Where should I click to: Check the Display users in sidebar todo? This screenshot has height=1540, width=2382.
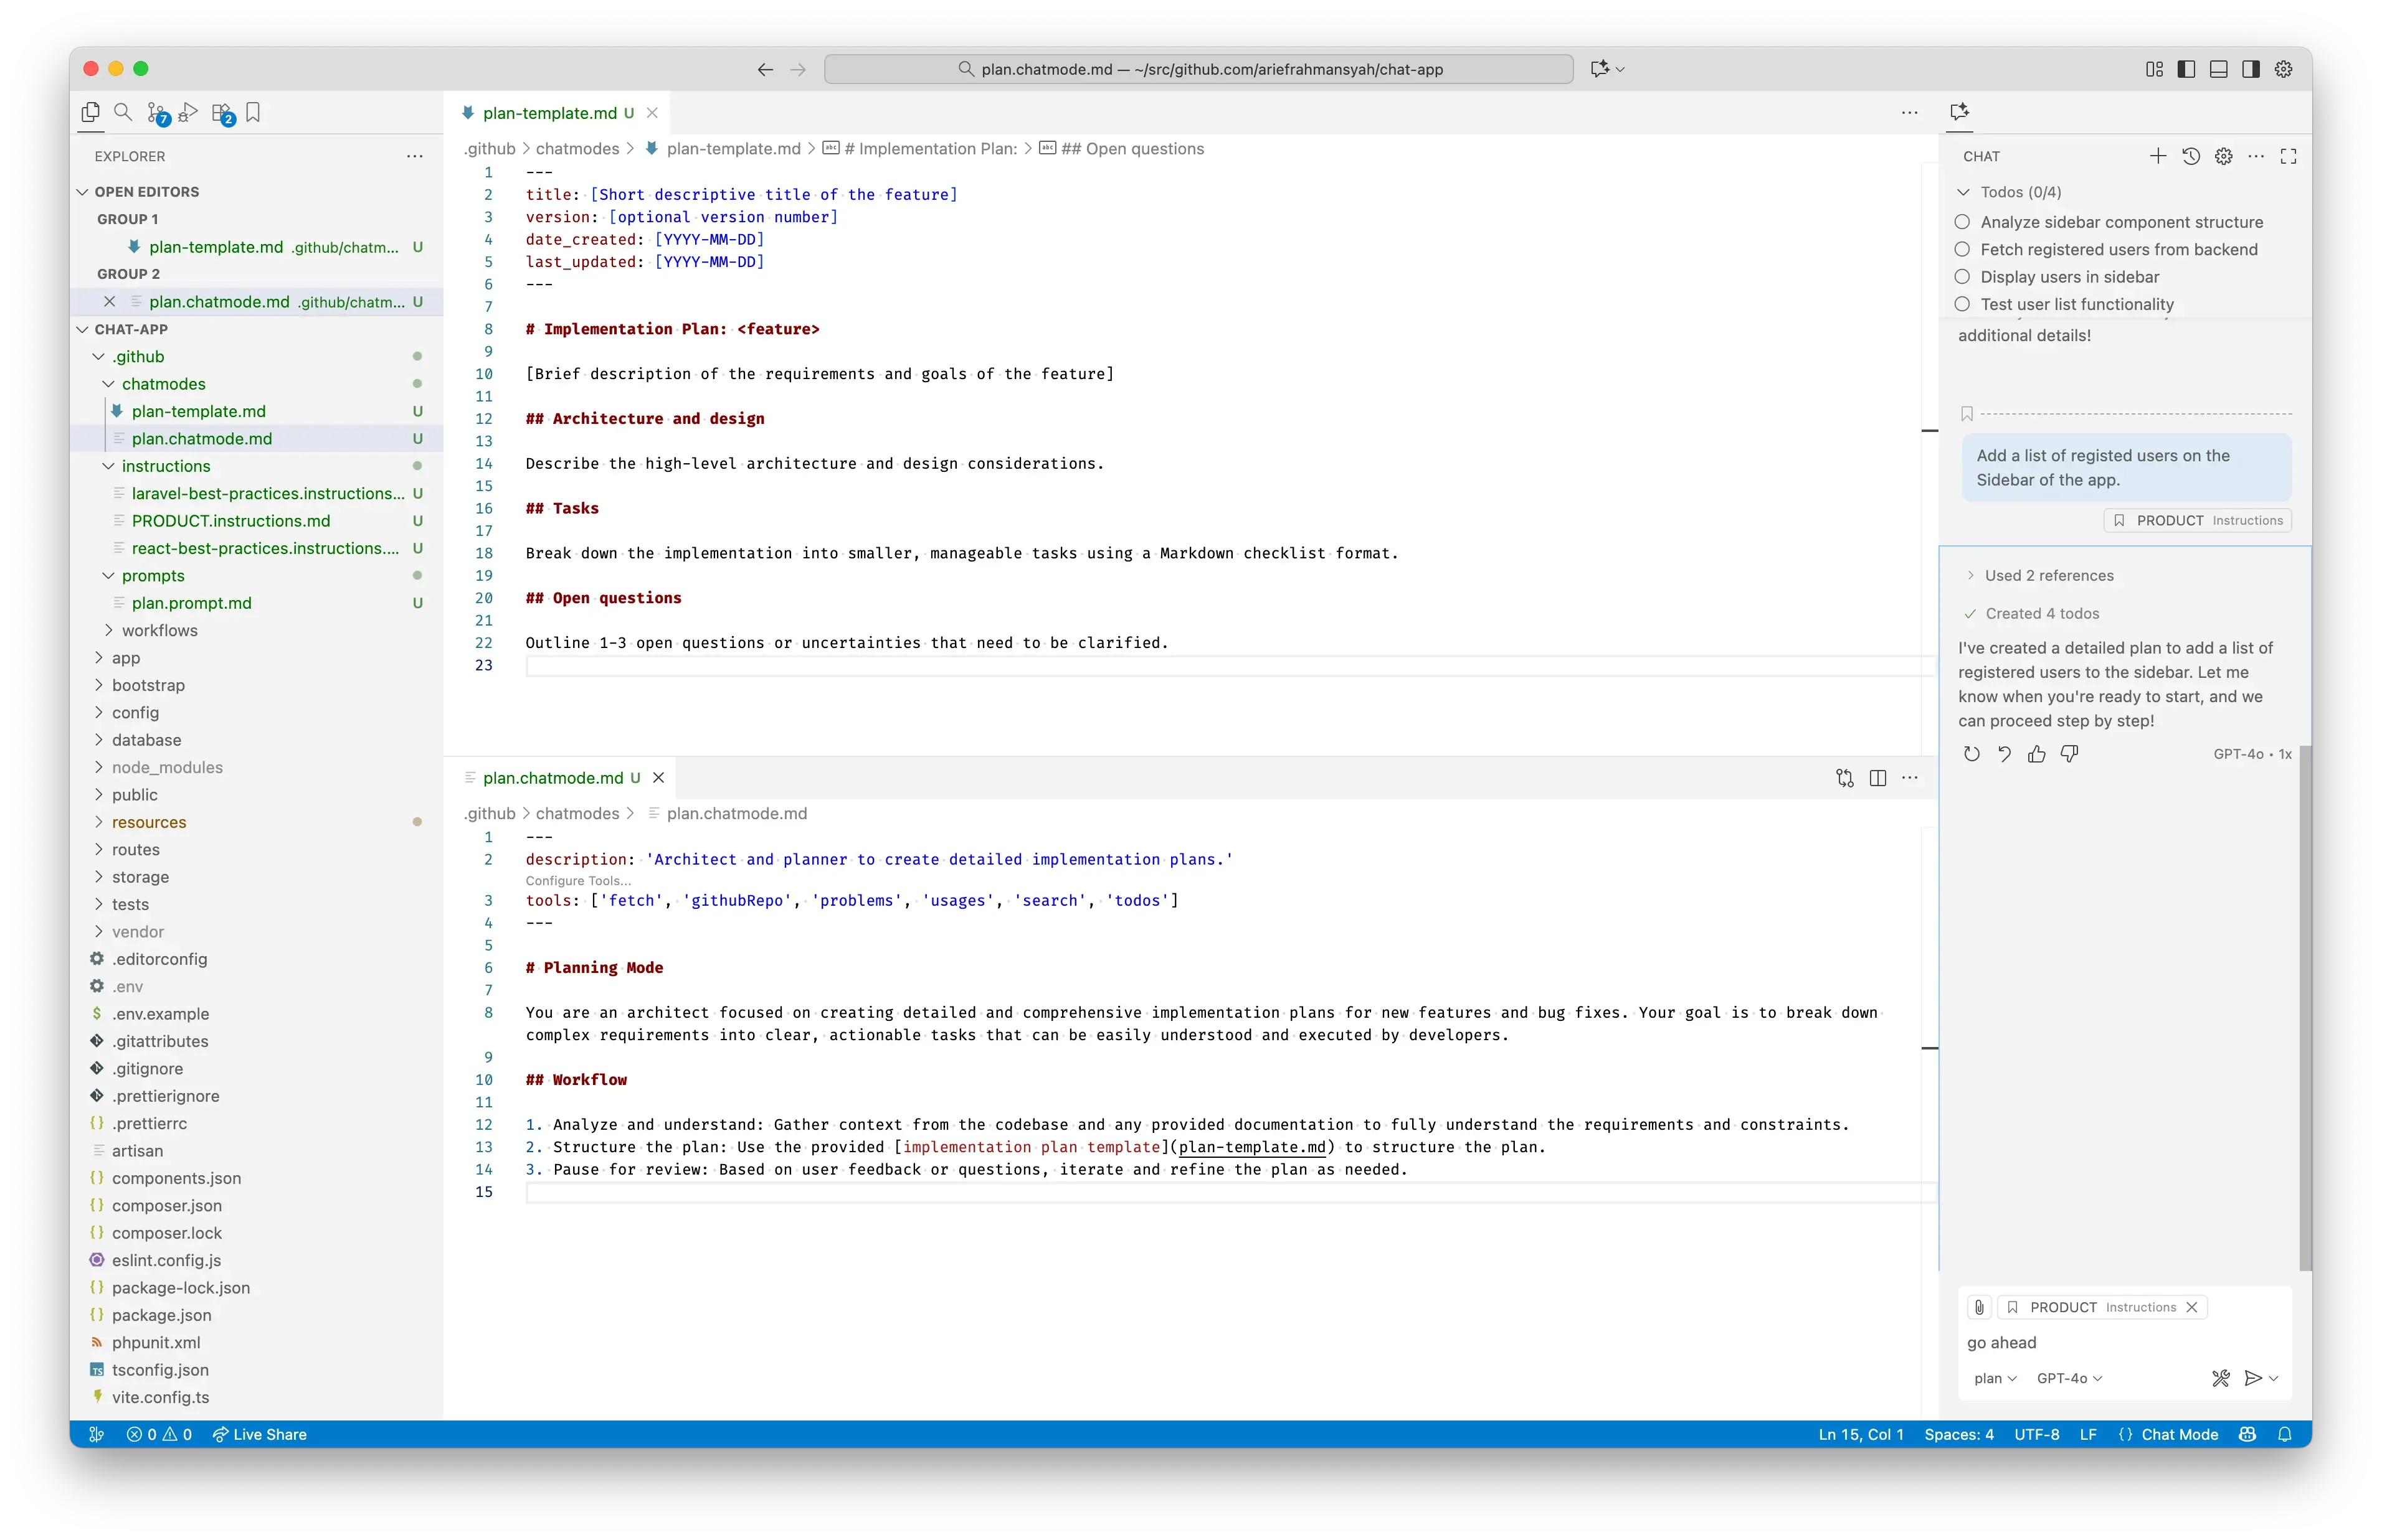tap(1963, 276)
